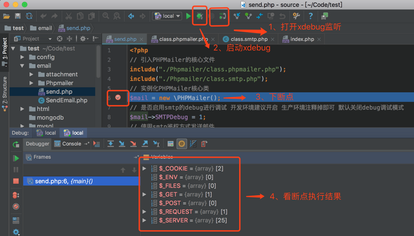Select the send.php:6 {main}() stack frame
Viewport: 414px width, 236px height.
click(64, 181)
